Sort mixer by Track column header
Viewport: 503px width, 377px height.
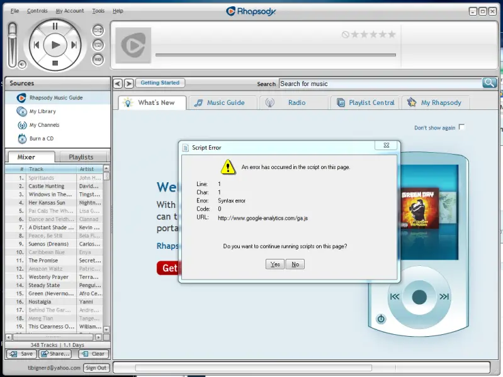point(52,169)
